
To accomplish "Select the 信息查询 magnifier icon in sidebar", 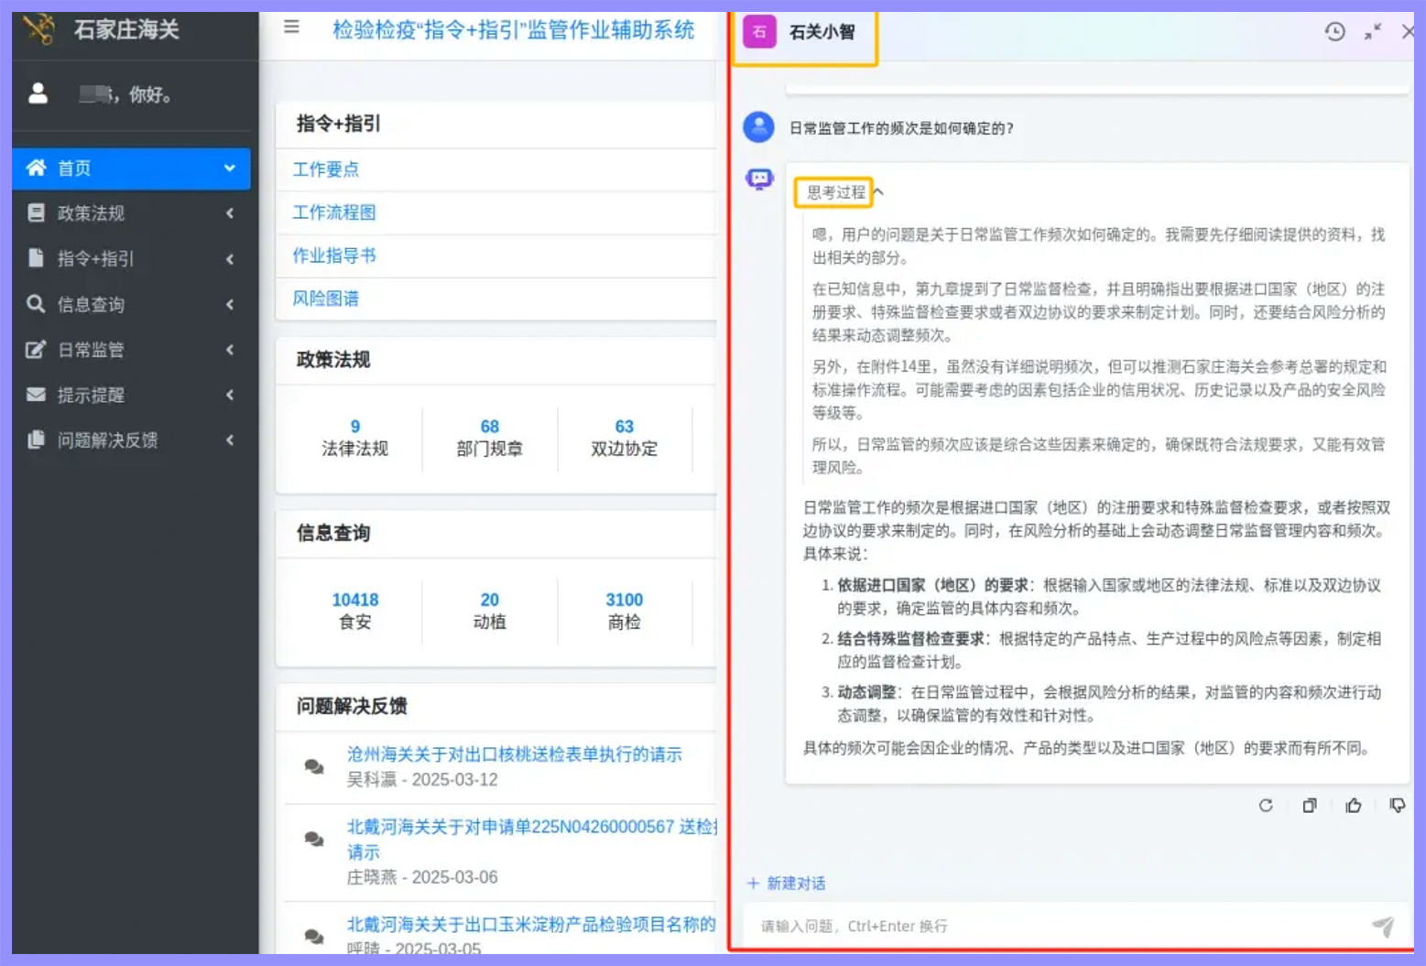I will 36,304.
